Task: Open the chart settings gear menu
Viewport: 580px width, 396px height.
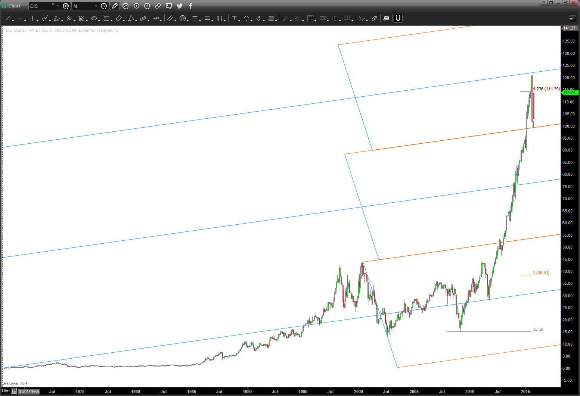Action: (x=66, y=6)
